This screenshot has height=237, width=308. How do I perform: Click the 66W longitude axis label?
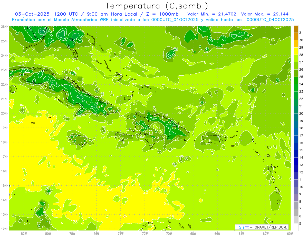pos(217,233)
